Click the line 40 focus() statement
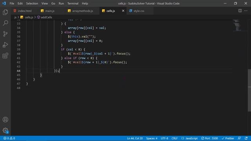Viewport: 251px width, 141px height. pos(99,54)
